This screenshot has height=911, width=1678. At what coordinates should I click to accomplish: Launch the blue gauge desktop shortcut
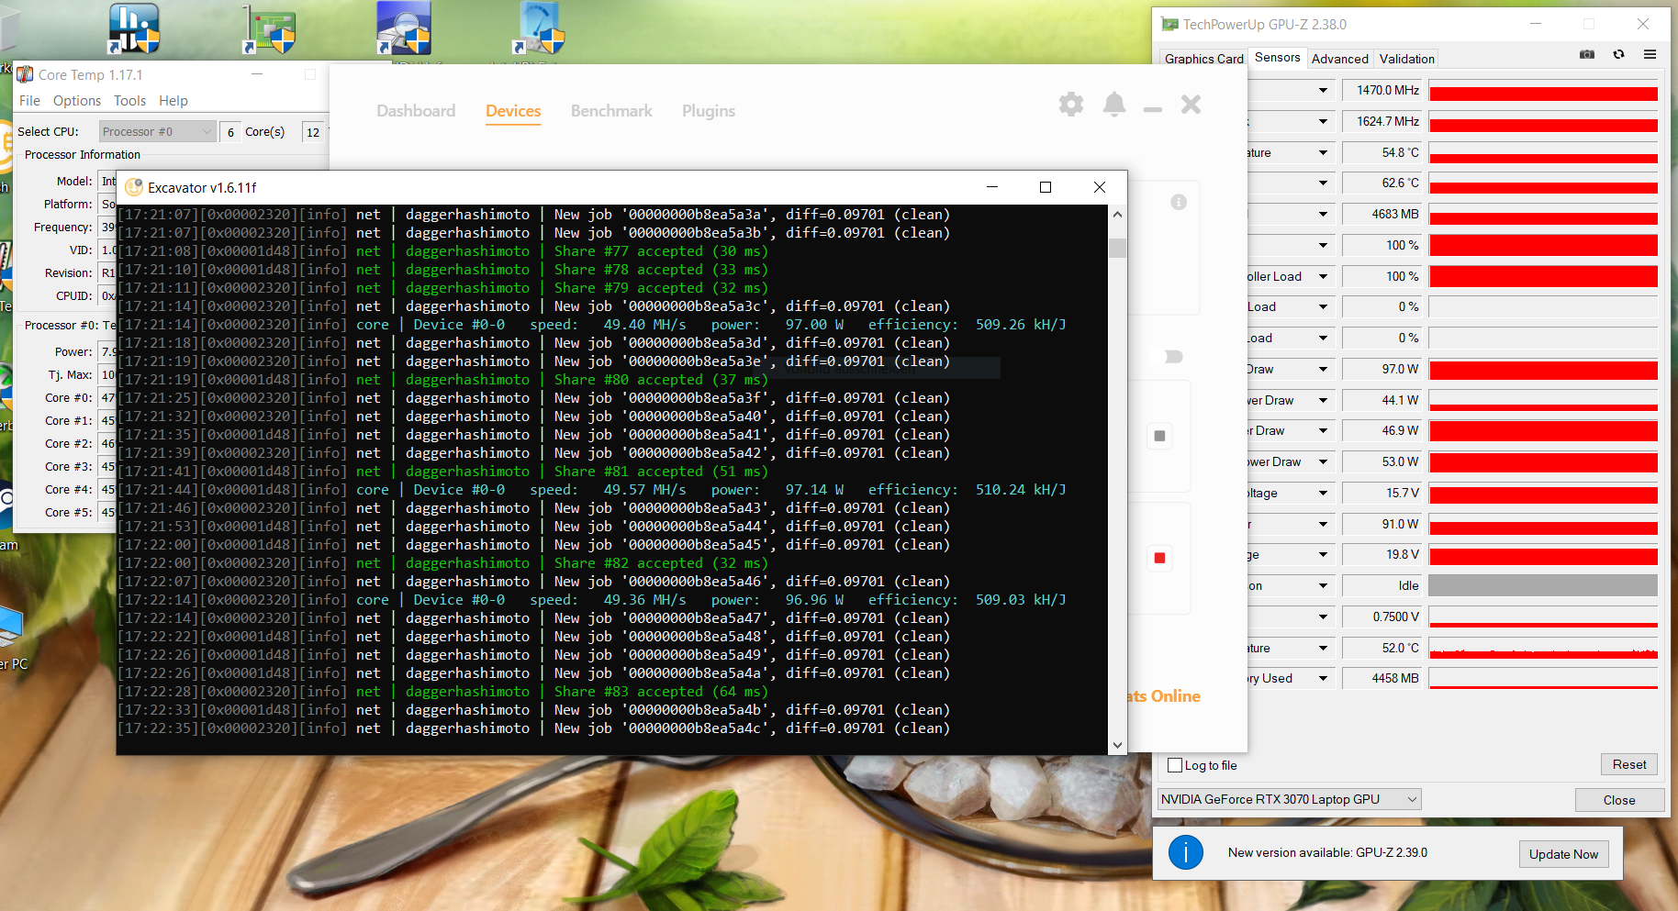pos(541,28)
